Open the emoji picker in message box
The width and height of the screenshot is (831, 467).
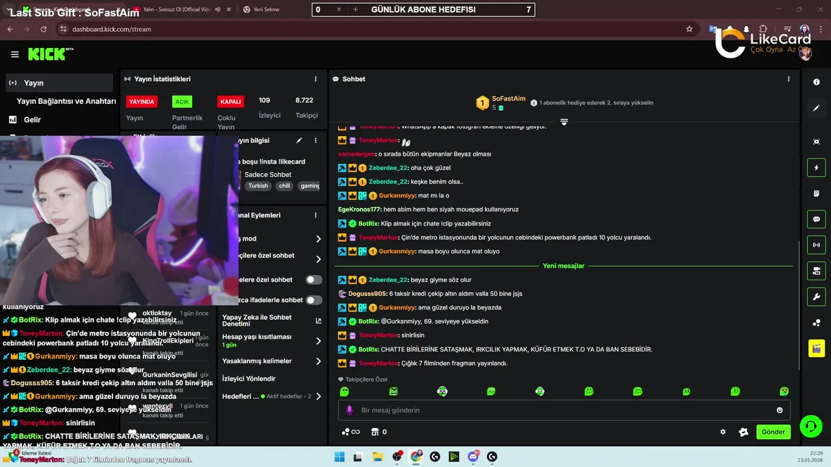click(x=780, y=410)
